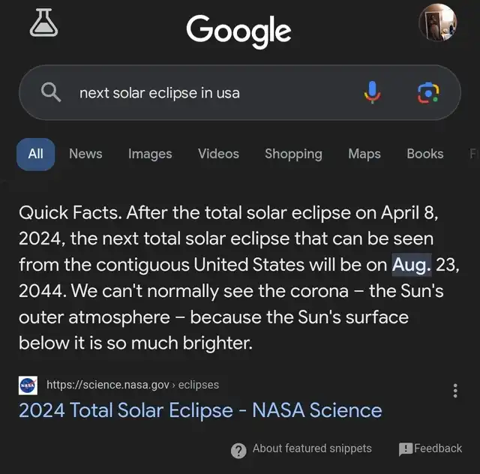Open three-dot menu for NASA result
The height and width of the screenshot is (474, 480).
454,391
